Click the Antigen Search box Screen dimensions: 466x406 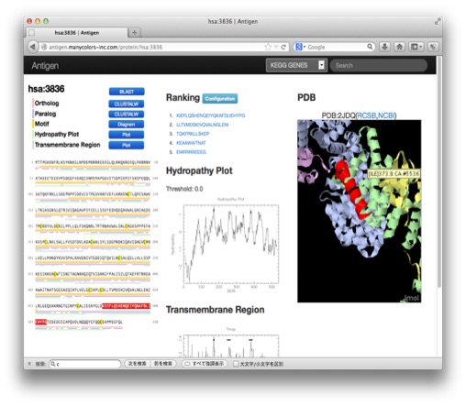click(378, 65)
